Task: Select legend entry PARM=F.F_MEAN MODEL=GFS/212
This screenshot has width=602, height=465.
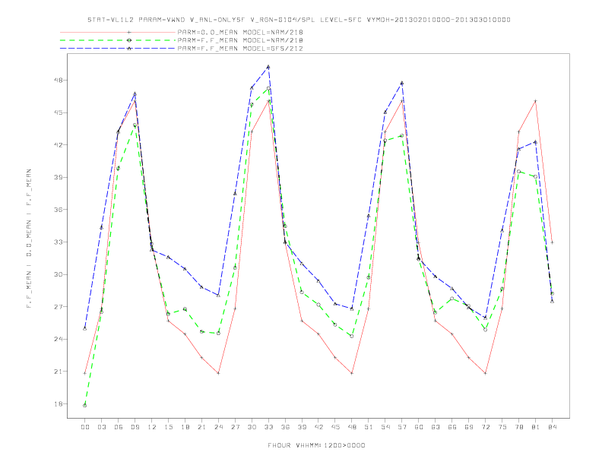Action: (240, 49)
